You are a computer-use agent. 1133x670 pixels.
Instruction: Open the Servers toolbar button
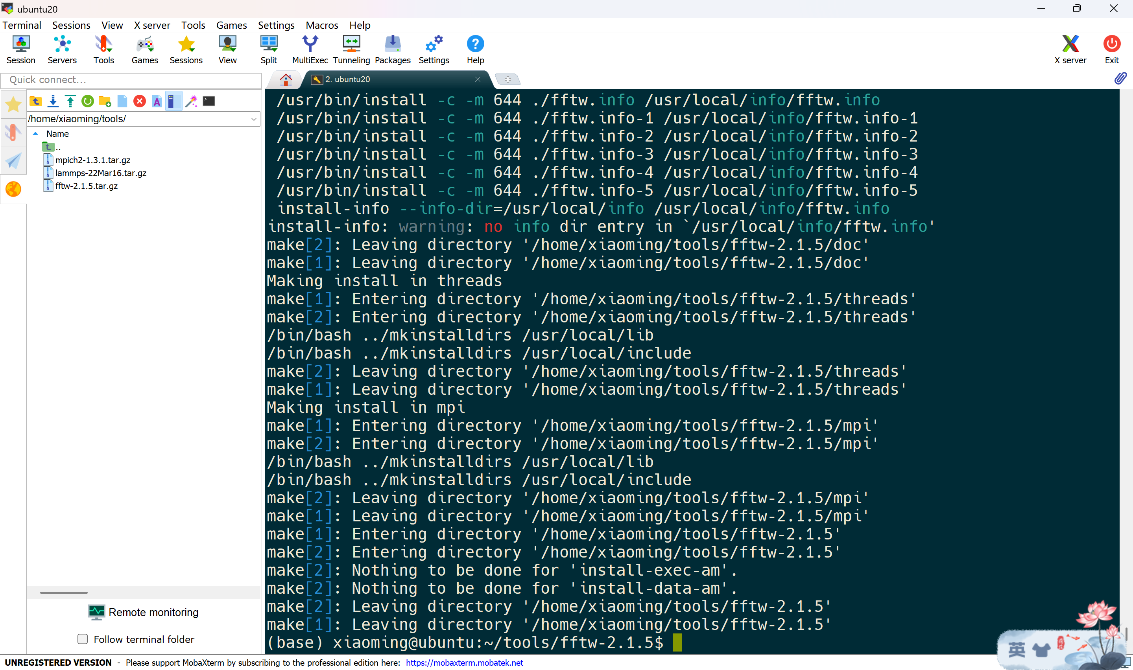pos(62,50)
